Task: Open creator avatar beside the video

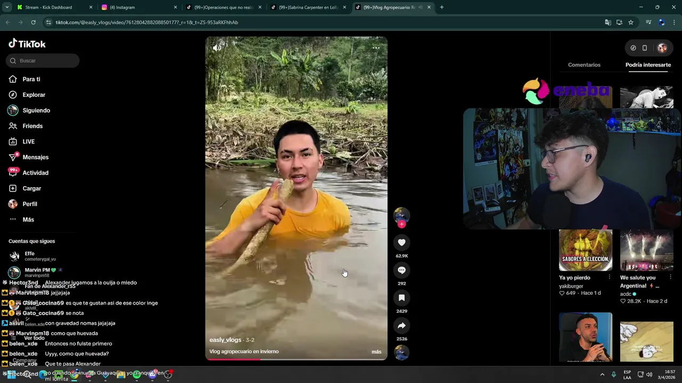Action: point(402,214)
